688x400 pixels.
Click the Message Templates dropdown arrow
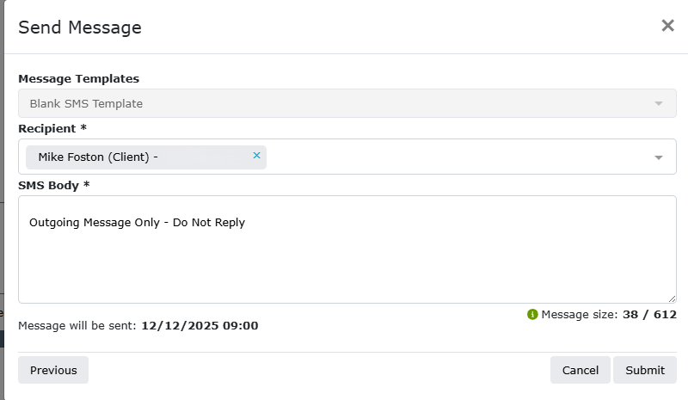coord(659,103)
